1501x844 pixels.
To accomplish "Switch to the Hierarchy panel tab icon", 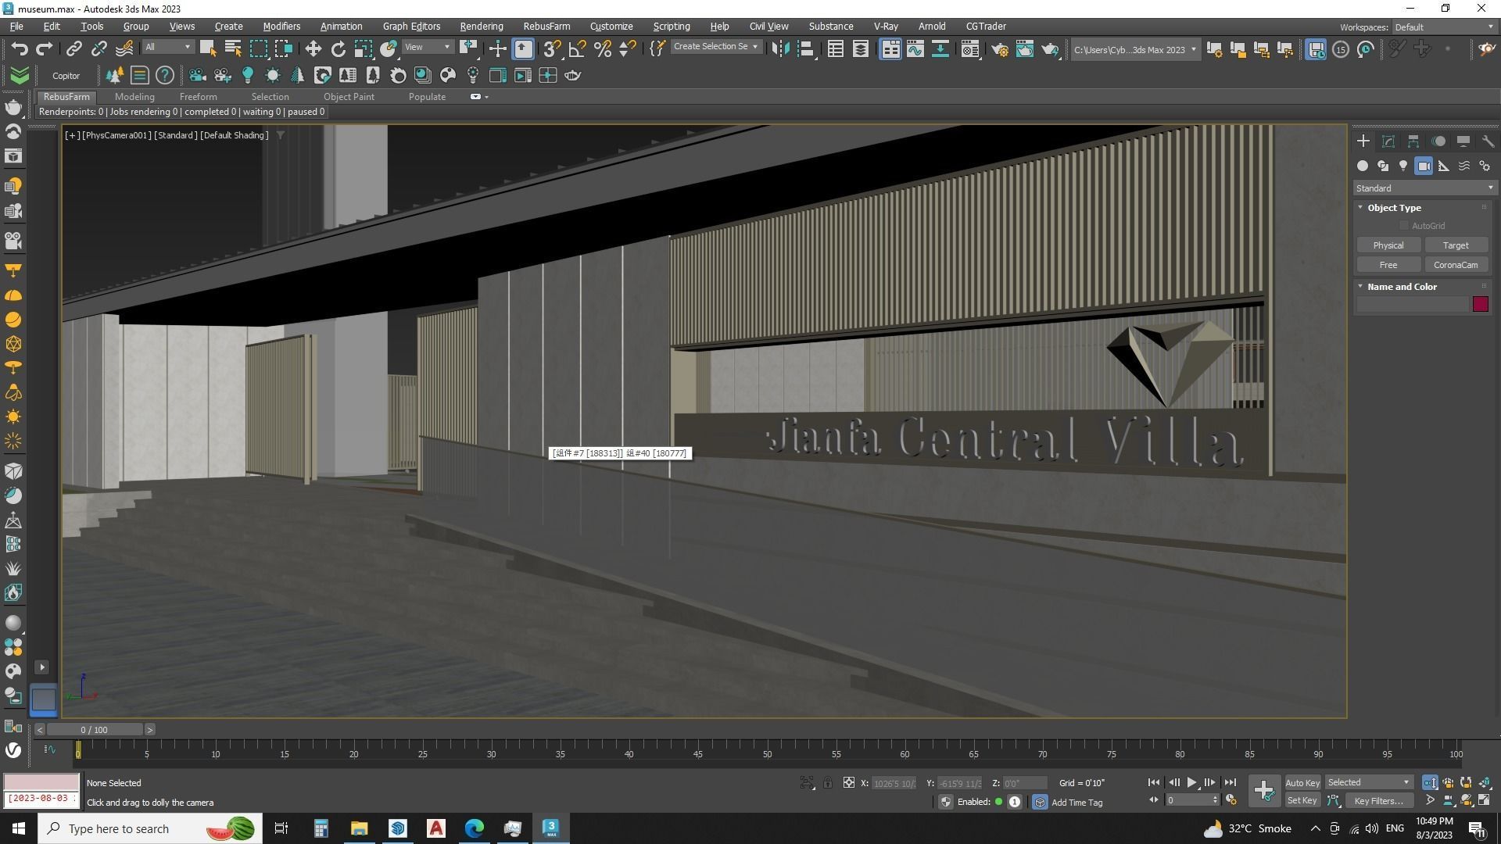I will [x=1413, y=141].
